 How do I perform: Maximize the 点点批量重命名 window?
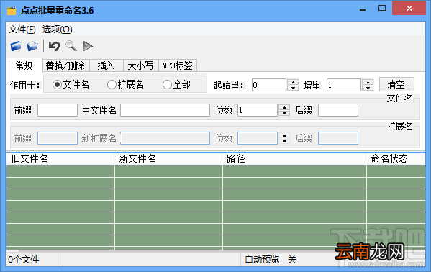tap(382, 9)
